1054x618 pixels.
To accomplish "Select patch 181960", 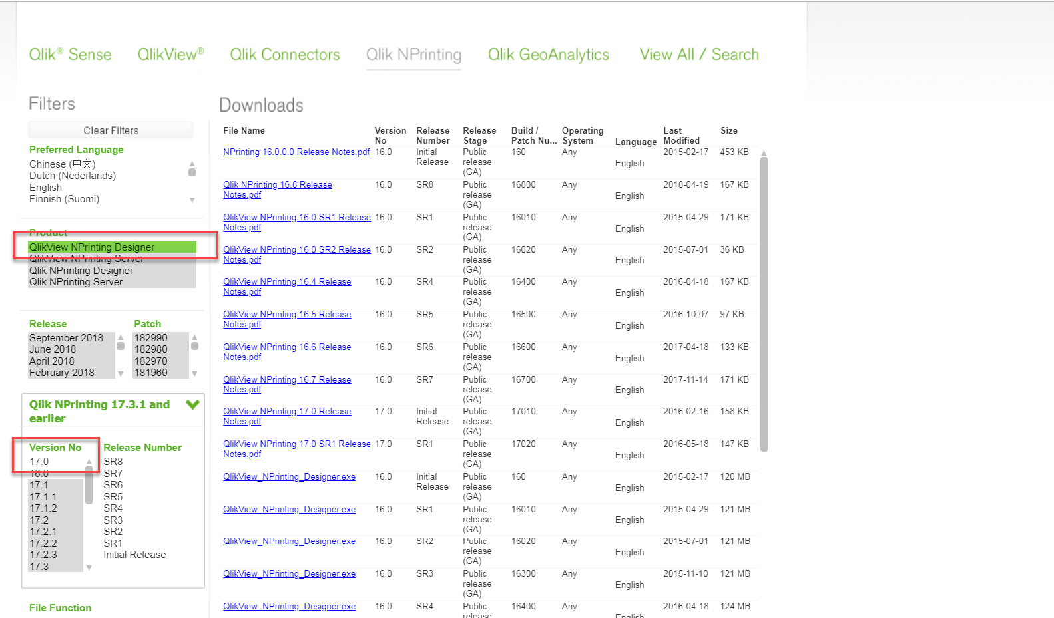I will [160, 373].
